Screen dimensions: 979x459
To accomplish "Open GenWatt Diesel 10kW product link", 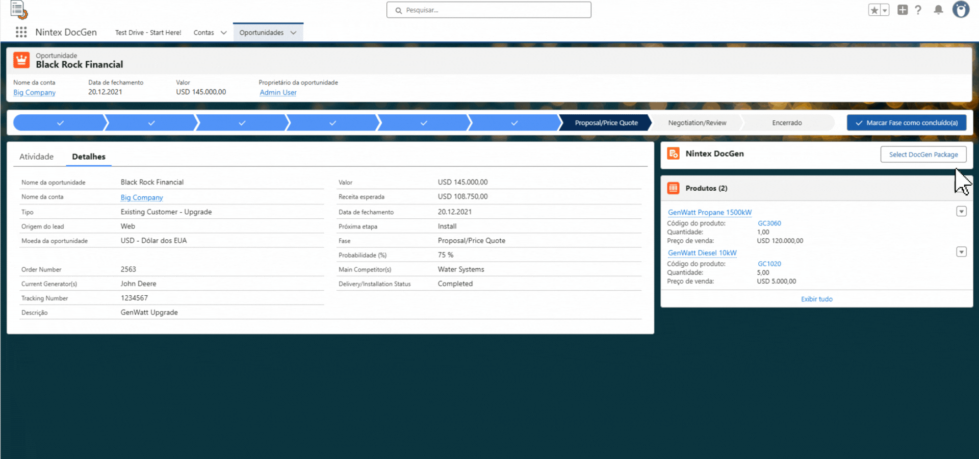I will 702,253.
